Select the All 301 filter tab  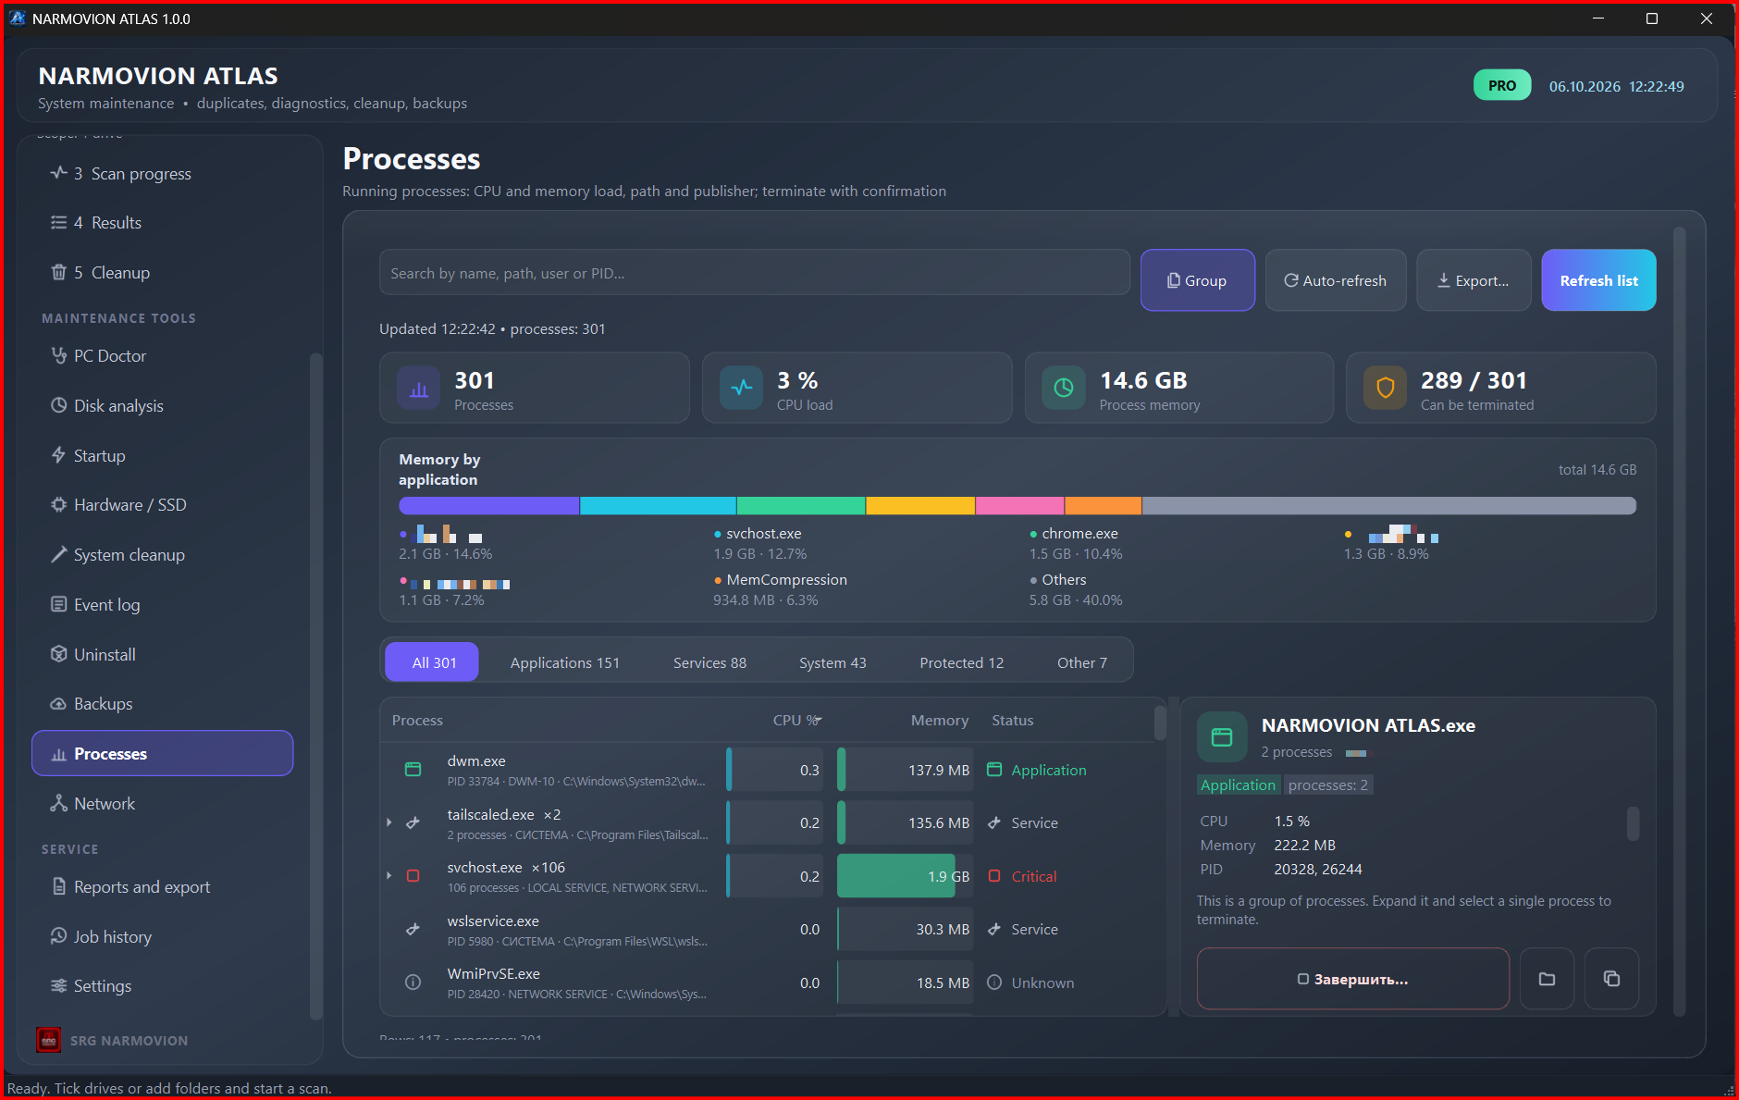[x=433, y=662]
